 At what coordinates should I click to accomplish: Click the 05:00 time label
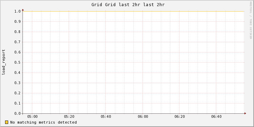(x=32, y=117)
